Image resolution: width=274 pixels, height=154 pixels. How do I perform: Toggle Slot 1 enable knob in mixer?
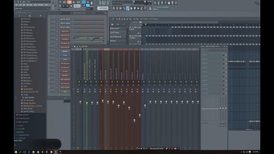tap(223, 55)
